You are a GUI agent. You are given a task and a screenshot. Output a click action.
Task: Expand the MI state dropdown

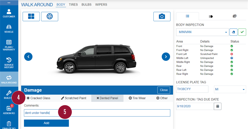point(230,89)
